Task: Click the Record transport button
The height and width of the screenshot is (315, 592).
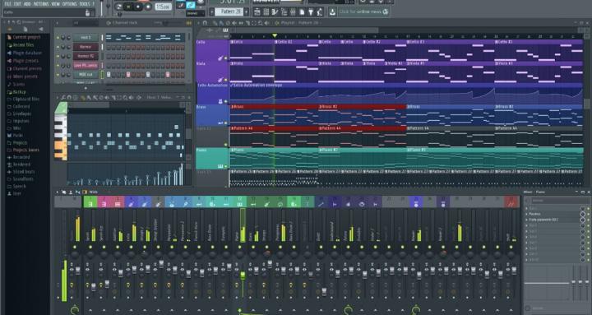Action: tap(148, 7)
